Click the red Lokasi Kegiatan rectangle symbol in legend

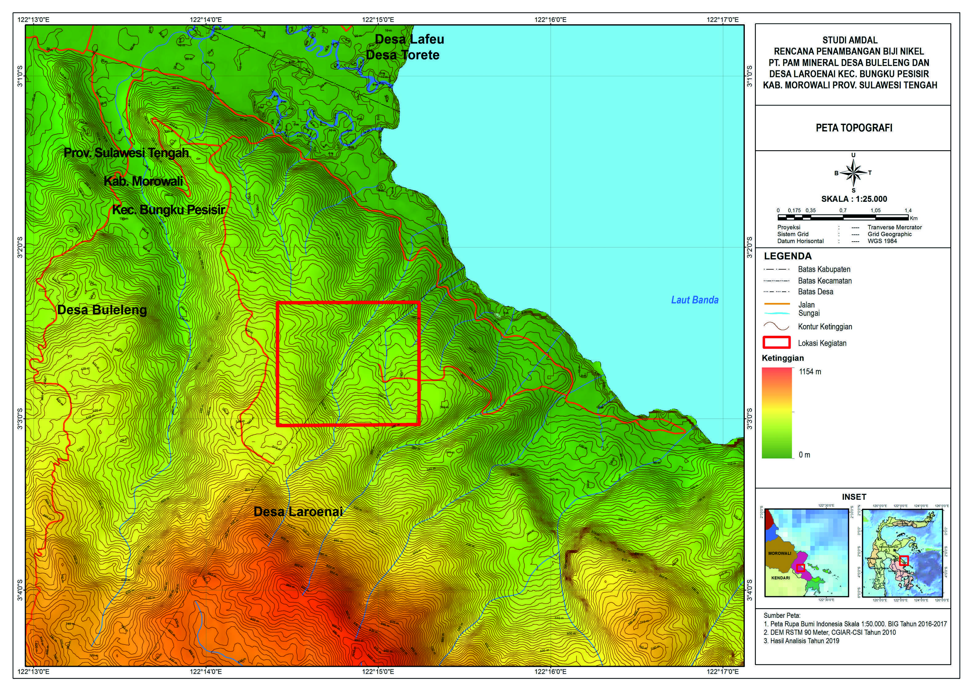point(776,343)
